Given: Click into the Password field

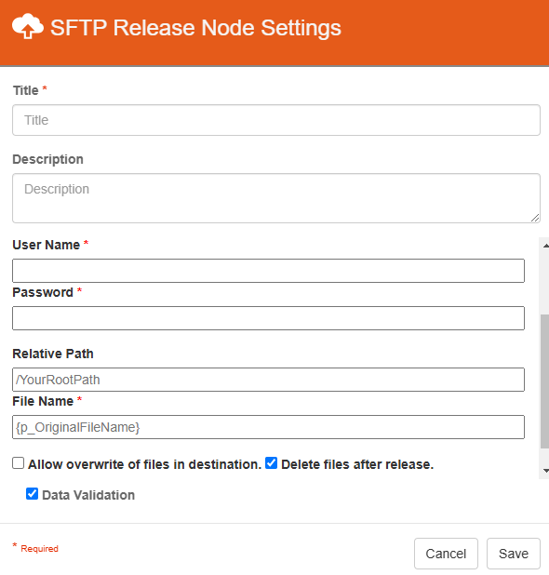Looking at the screenshot, I should coord(268,318).
